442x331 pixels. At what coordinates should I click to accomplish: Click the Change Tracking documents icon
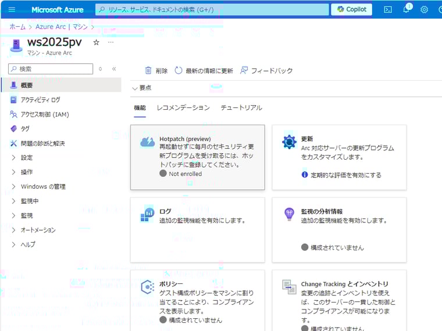[x=289, y=287]
